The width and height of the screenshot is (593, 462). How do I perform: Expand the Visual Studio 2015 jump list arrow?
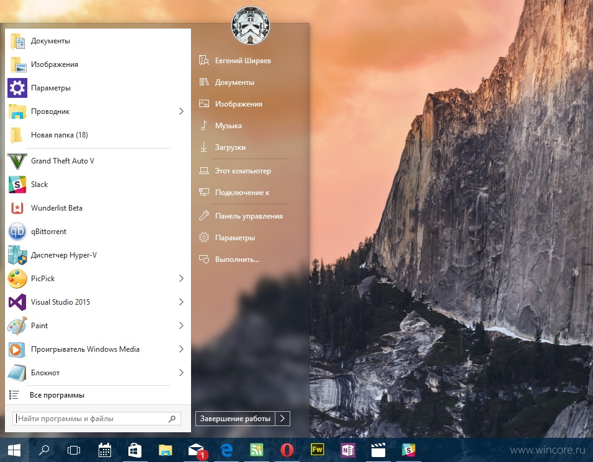coord(181,302)
